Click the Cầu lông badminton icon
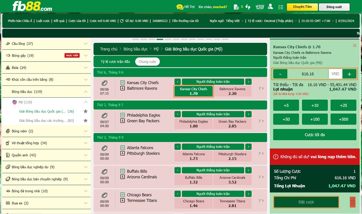The image size is (362, 214). pyautogui.click(x=8, y=44)
